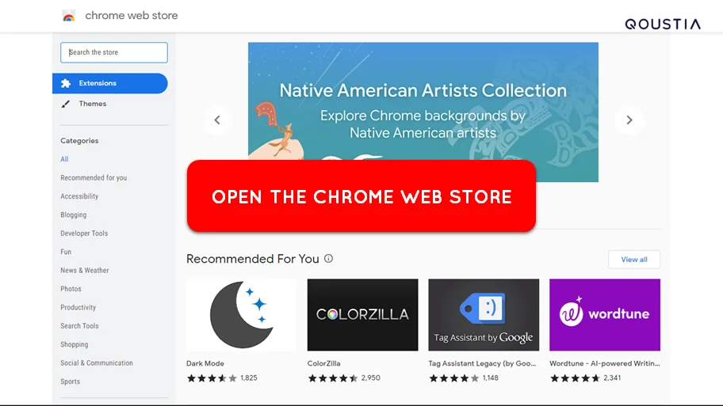Viewport: 723px width, 406px height.
Task: Click the Chrome Web Store rainbow logo
Action: coord(69,16)
